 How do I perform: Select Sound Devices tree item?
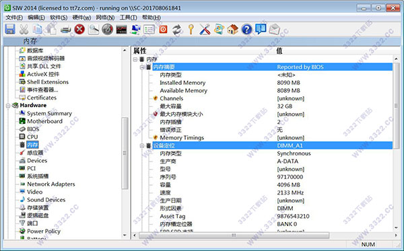pos(46,200)
